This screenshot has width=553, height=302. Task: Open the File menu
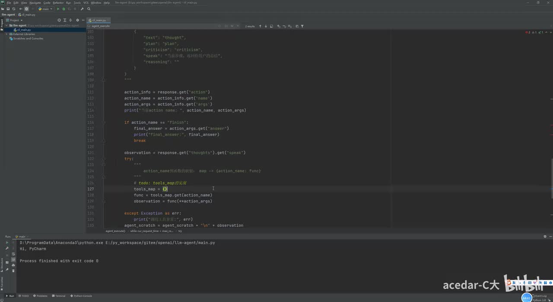(x=9, y=3)
